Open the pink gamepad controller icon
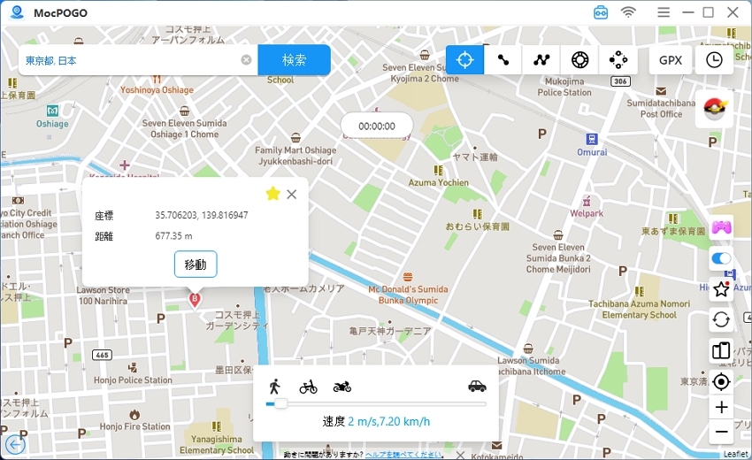The image size is (752, 460). click(x=721, y=226)
